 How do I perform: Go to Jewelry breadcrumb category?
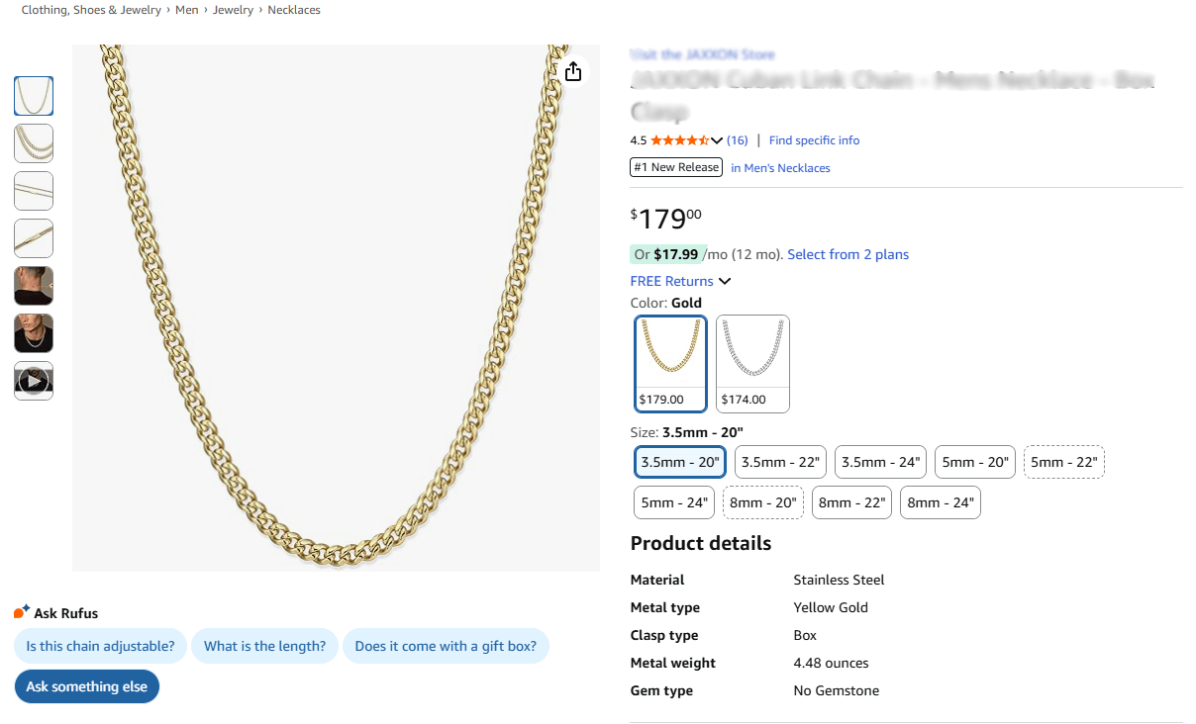click(x=233, y=10)
